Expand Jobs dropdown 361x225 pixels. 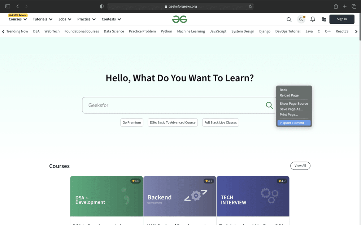[65, 19]
